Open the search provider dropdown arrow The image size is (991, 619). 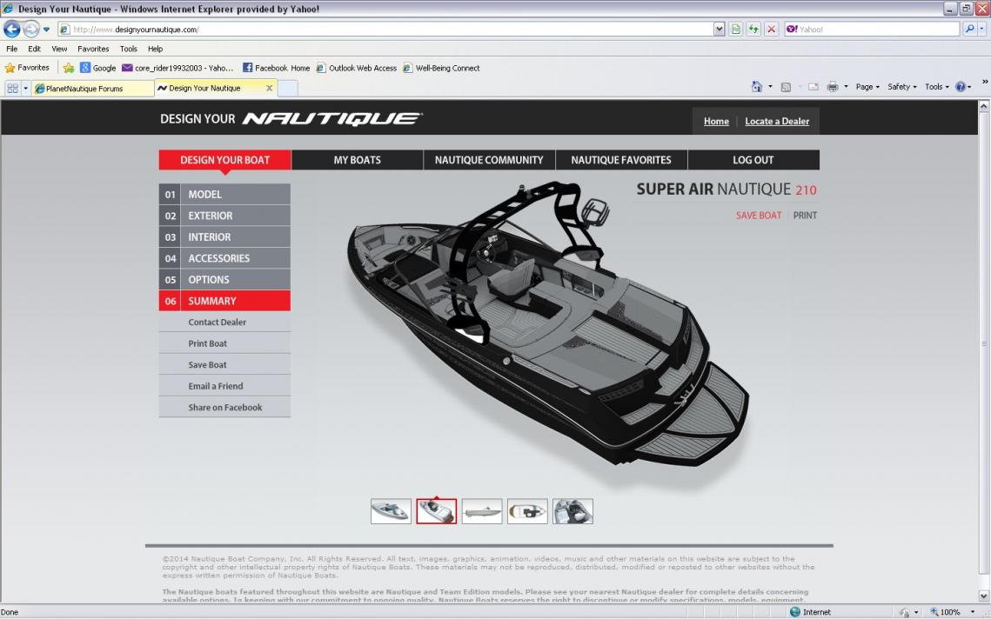pos(981,29)
